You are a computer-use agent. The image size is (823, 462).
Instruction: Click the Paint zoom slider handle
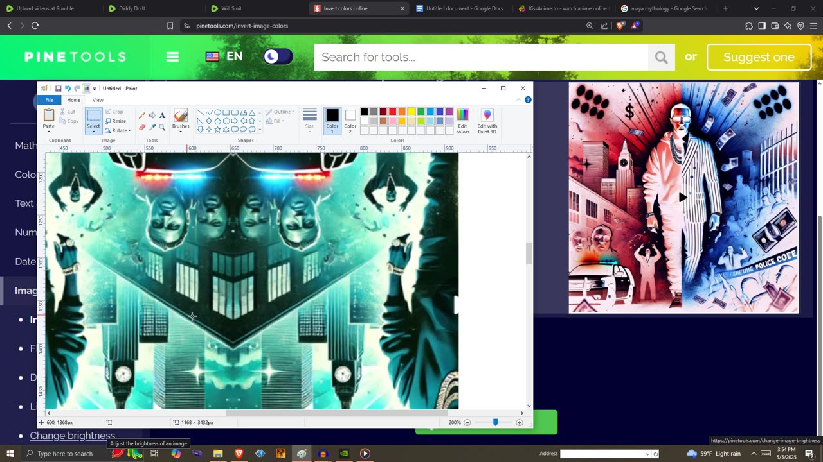click(495, 422)
